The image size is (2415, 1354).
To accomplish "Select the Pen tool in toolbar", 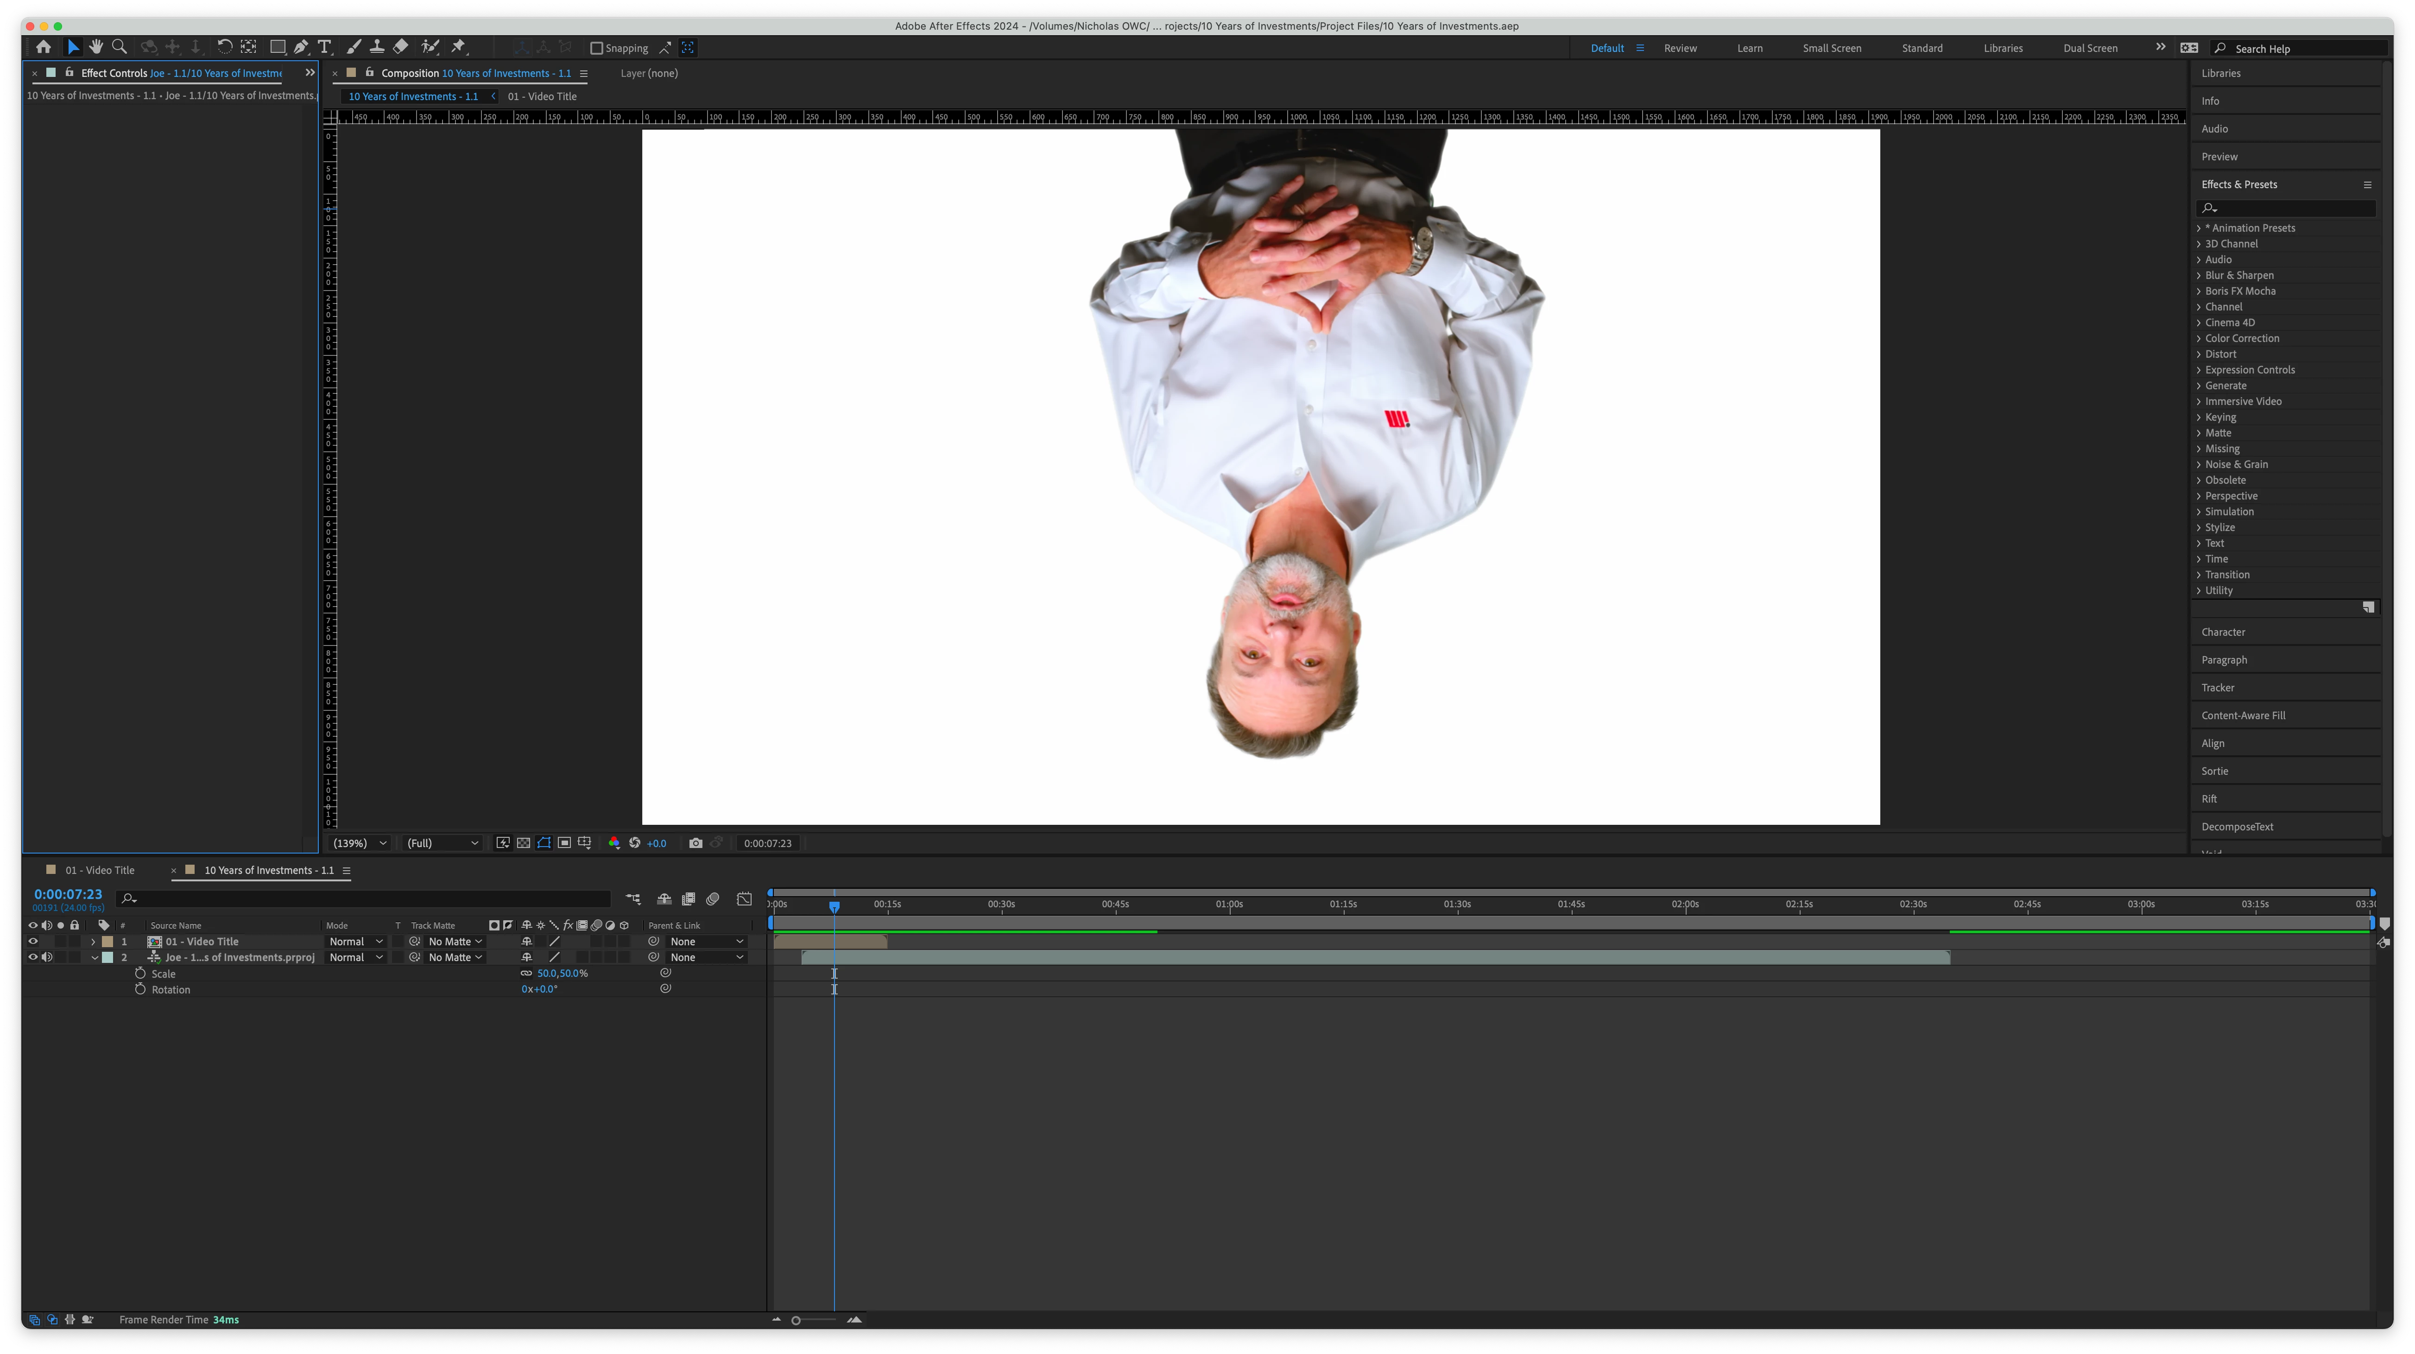I will coord(301,47).
